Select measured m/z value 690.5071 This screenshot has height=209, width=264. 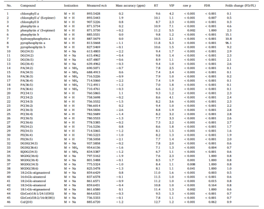coord(93,68)
